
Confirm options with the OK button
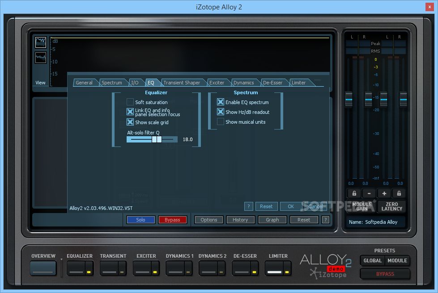(x=291, y=206)
